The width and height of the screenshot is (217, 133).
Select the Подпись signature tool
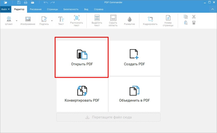[44, 21]
